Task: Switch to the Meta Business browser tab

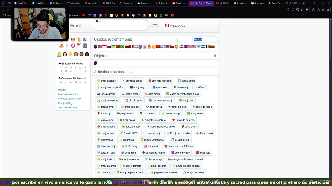Action: coord(73,3)
